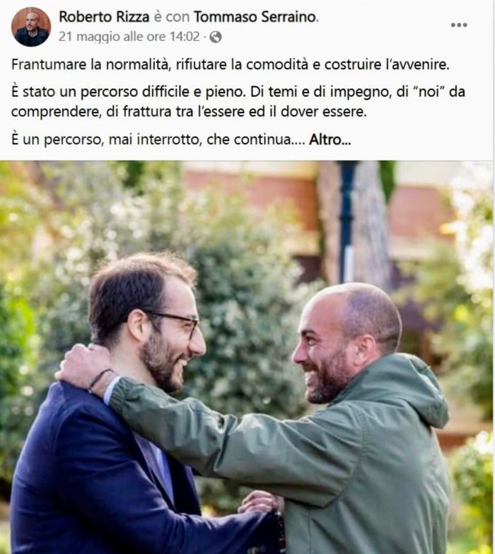Click the paragraph È stato un percorso
The height and width of the screenshot is (554, 495).
pos(238,102)
